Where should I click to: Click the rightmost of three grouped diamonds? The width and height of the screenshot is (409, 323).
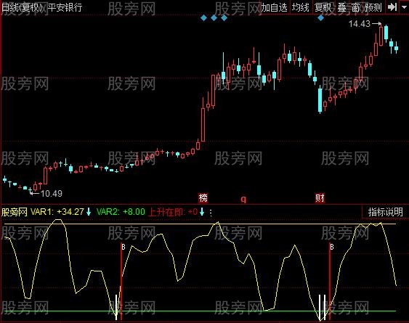click(224, 17)
